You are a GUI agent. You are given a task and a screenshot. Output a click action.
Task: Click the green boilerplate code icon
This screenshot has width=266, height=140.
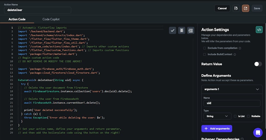pos(259,30)
